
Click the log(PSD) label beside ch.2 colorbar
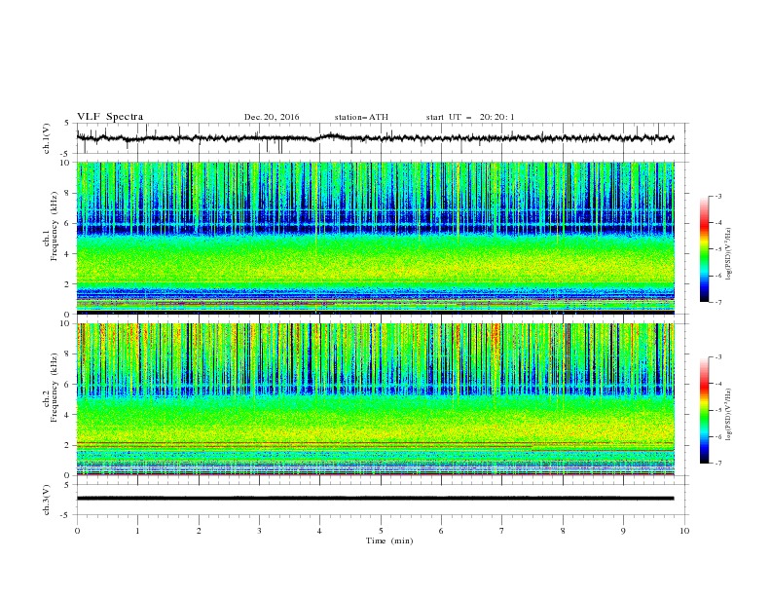tap(728, 415)
